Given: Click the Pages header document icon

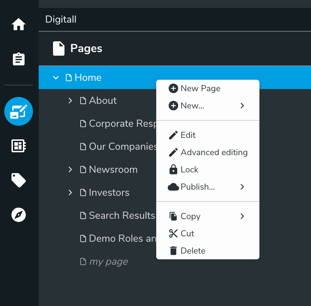Looking at the screenshot, I should (x=59, y=48).
